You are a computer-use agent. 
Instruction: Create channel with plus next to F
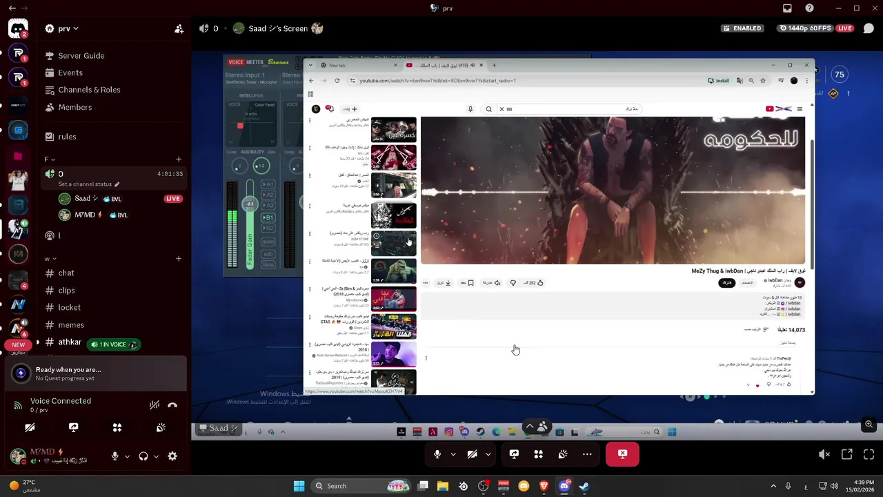(179, 159)
